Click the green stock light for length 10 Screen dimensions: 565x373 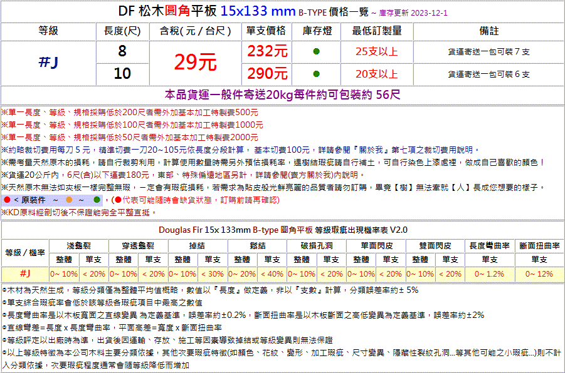coord(317,74)
